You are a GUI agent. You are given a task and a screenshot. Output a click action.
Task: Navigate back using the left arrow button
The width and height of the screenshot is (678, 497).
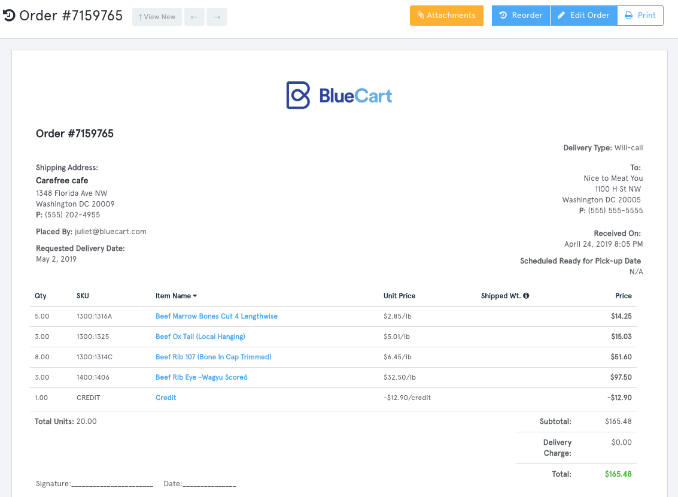click(194, 17)
